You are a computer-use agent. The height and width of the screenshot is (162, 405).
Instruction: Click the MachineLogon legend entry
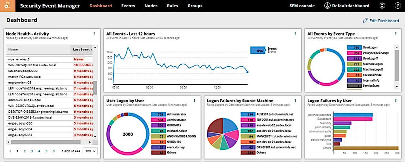(x=373, y=64)
